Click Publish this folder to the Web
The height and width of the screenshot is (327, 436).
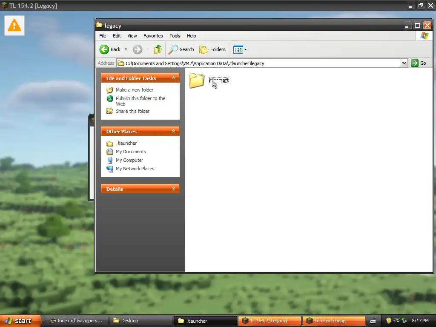tap(141, 101)
